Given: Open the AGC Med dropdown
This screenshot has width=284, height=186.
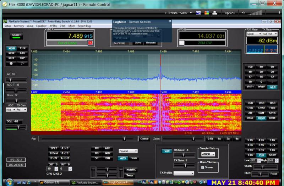Looking at the screenshot, I should point(11,110).
